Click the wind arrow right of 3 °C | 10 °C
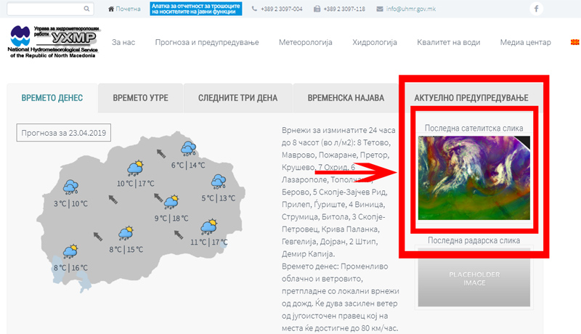Image resolution: width=581 pixels, height=334 pixels. click(x=113, y=200)
